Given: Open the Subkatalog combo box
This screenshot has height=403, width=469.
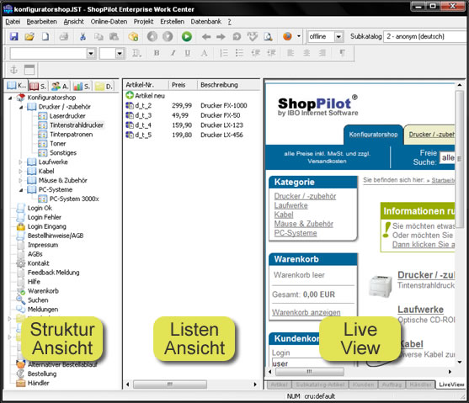Looking at the screenshot, I should 425,36.
